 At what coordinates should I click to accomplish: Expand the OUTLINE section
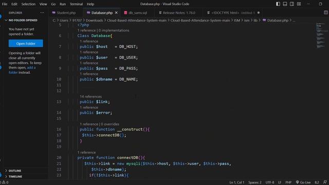click(15, 171)
